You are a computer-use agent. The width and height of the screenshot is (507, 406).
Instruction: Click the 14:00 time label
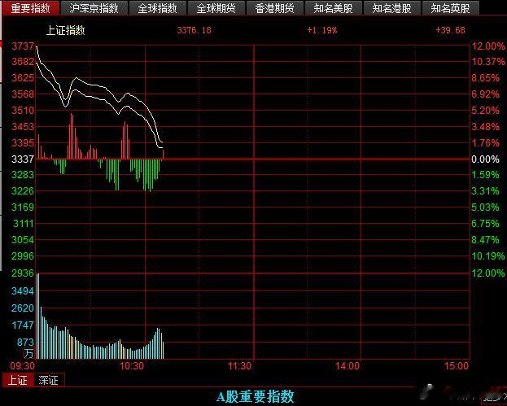[x=347, y=366]
